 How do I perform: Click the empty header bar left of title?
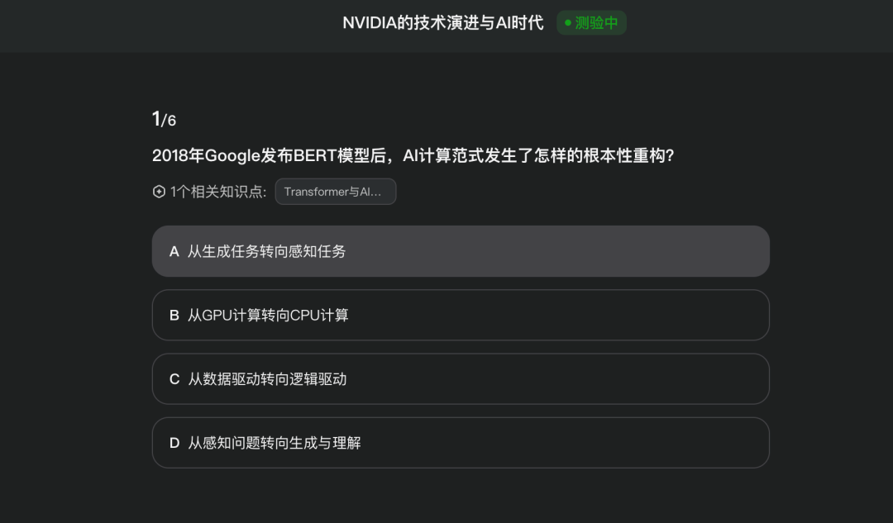pyautogui.click(x=165, y=25)
